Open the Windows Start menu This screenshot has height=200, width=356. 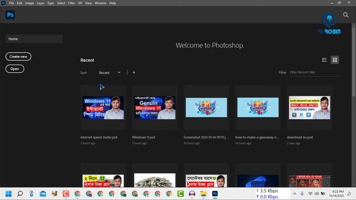pos(8,194)
